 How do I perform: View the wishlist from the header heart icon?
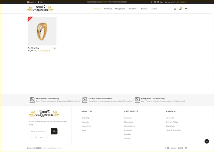[180, 9]
